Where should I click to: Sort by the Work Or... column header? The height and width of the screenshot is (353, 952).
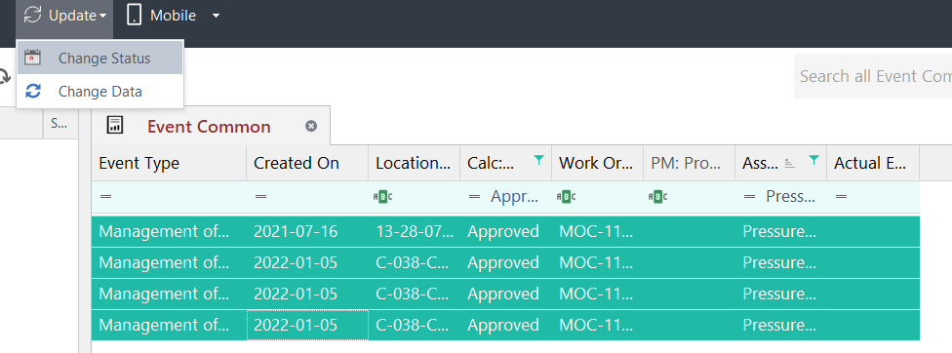tap(597, 163)
